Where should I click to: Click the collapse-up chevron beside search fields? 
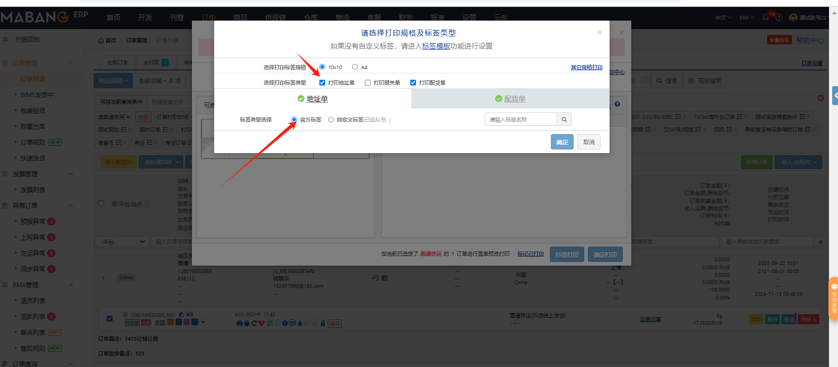820,242
